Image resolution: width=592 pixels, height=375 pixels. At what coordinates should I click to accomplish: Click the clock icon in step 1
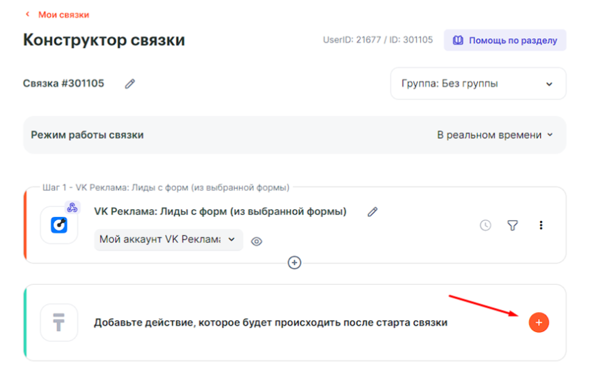coord(485,225)
